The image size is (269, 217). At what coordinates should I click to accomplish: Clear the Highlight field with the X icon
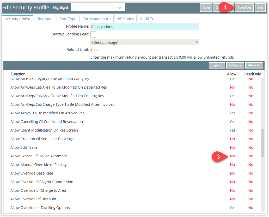119,8
